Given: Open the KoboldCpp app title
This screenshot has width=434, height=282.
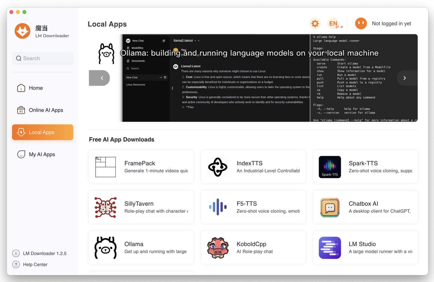Looking at the screenshot, I should [251, 244].
